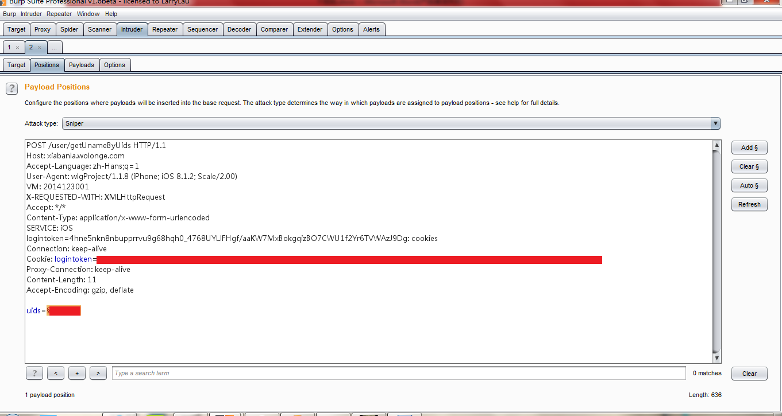Screen dimensions: 782x416
Task: Click the 'Length: 636' status text
Action: (705, 395)
